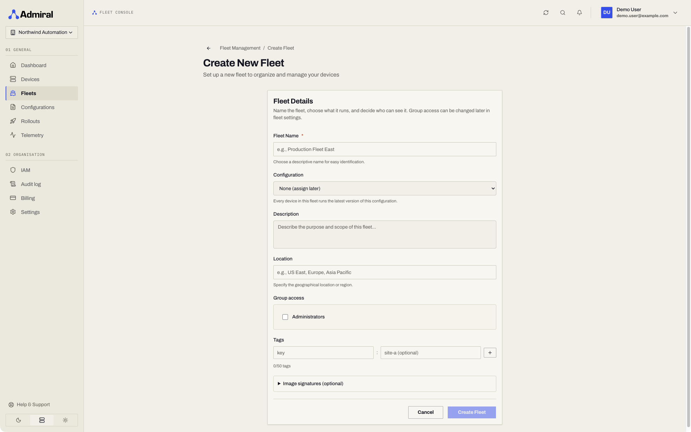Tick the Administrators checkbox
691x432 pixels.
(x=285, y=317)
